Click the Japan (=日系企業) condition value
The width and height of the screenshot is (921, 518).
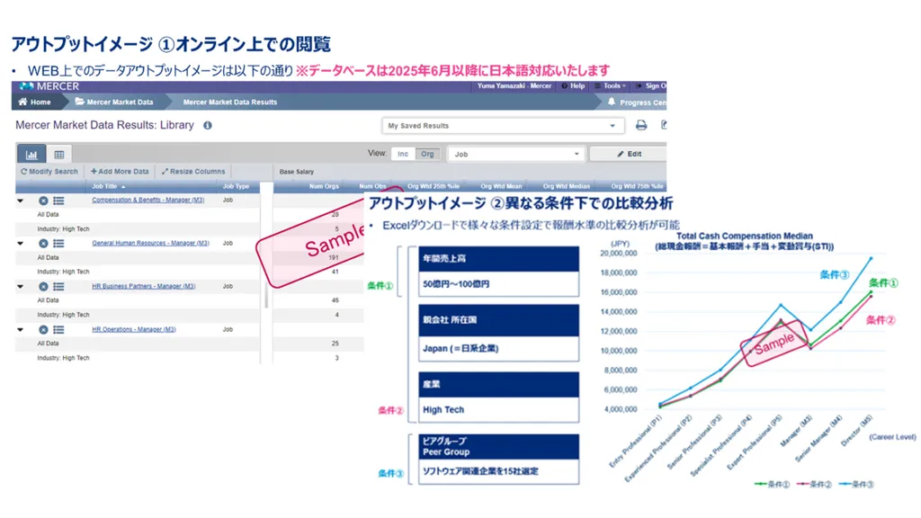tap(498, 348)
